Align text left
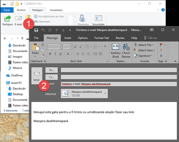The width and height of the screenshot is (179, 142). click(x=78, y=54)
